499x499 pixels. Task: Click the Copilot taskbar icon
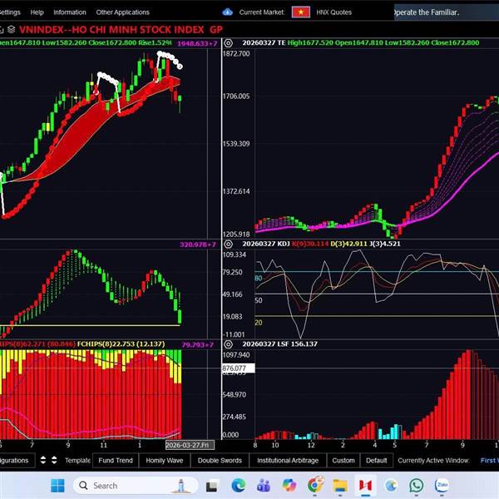(289, 485)
